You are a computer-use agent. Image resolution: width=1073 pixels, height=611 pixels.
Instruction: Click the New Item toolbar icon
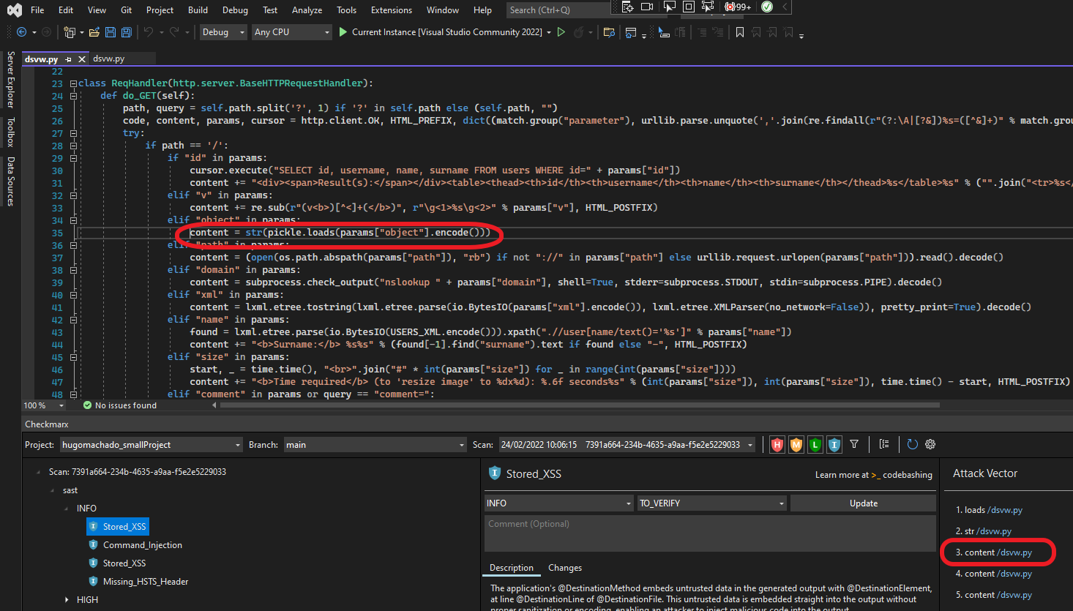pyautogui.click(x=70, y=32)
